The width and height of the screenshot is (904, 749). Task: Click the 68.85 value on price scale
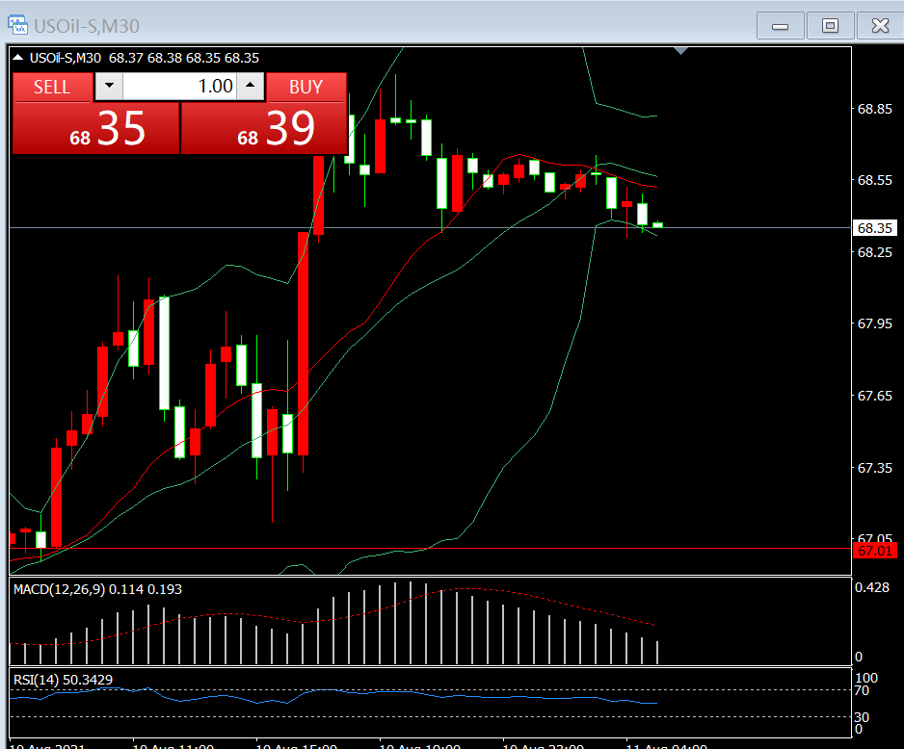875,109
